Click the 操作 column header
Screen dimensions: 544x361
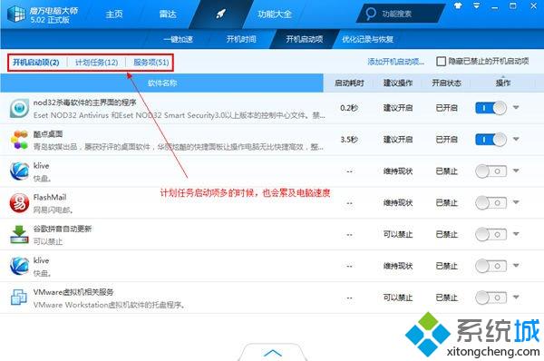pos(503,83)
